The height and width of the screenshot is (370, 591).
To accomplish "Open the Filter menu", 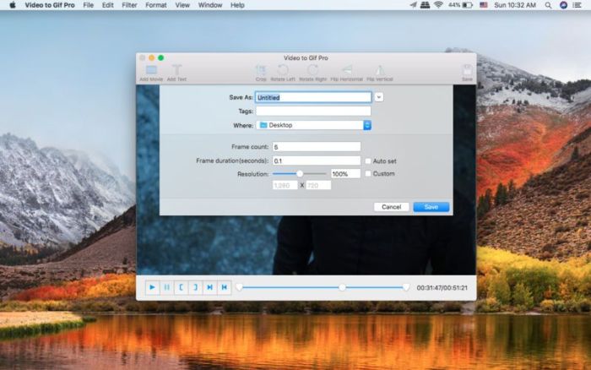I will (x=129, y=5).
